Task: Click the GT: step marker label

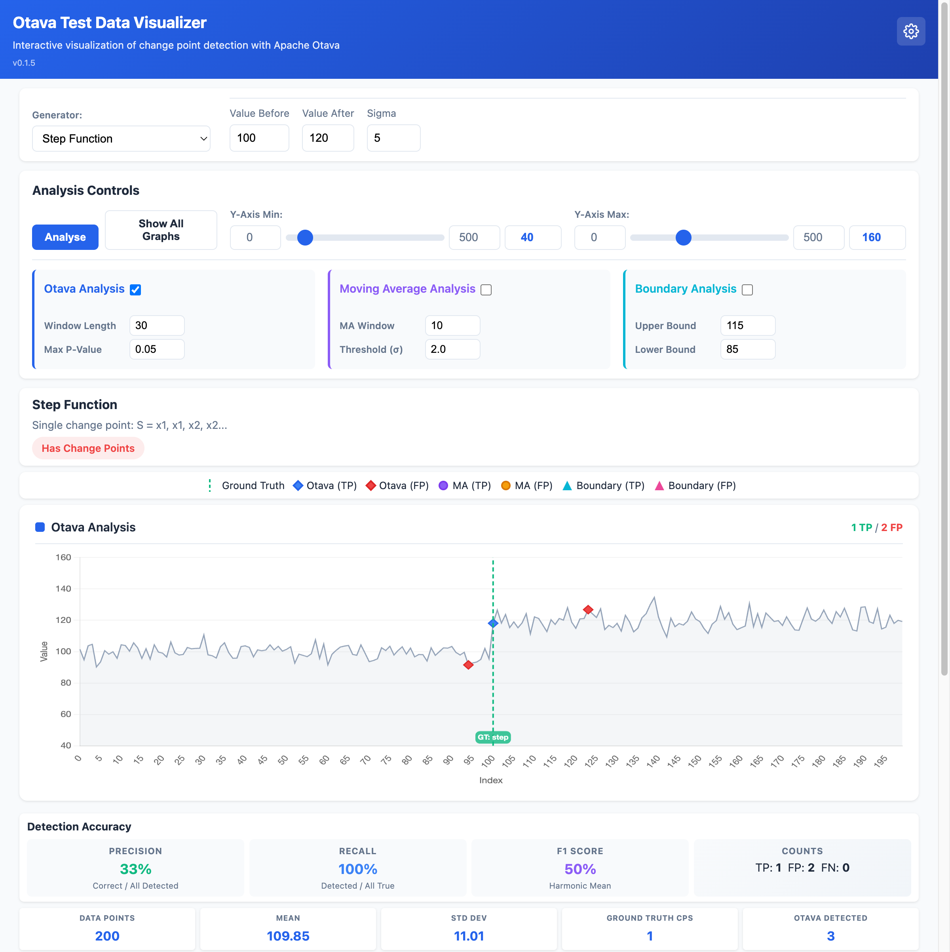Action: point(493,737)
